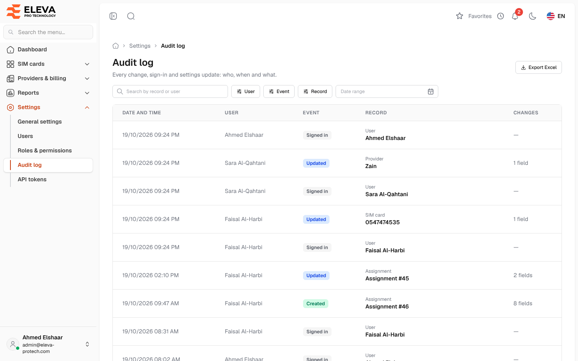578x361 pixels.
Task: Expand the Reports menu chevron
Action: (87, 93)
